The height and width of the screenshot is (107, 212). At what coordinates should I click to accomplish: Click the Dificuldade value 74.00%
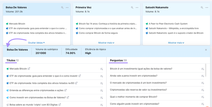(70, 53)
